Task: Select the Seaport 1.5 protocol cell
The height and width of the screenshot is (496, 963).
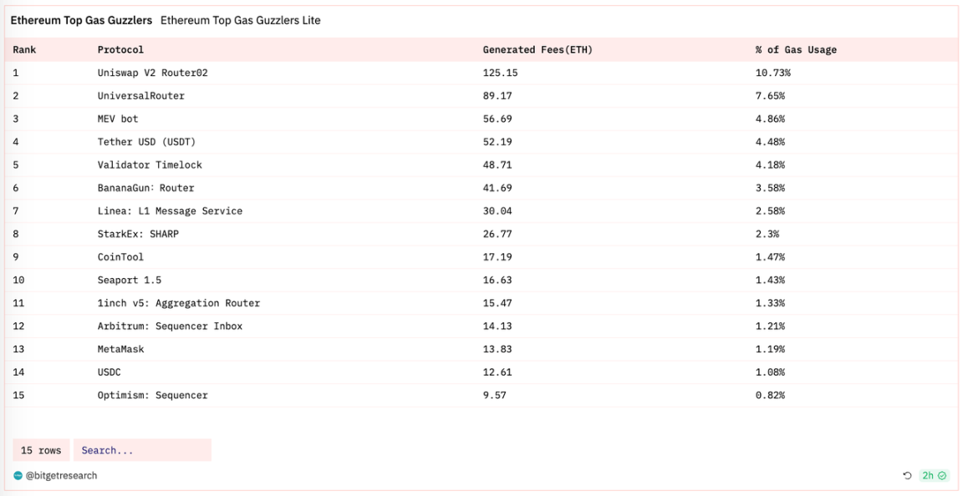Action: pyautogui.click(x=129, y=280)
